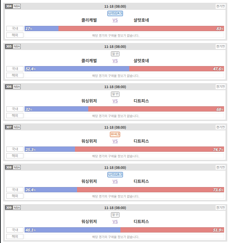229x243 pixels.
Task: Select 해외 tab for match 305
Action: click(x=15, y=75)
